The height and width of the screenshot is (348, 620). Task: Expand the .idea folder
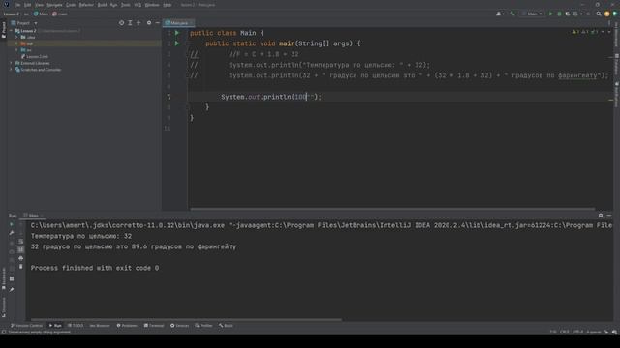17,37
